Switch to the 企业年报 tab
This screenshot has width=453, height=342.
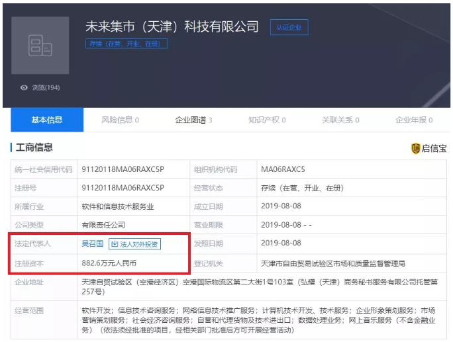pyautogui.click(x=413, y=120)
